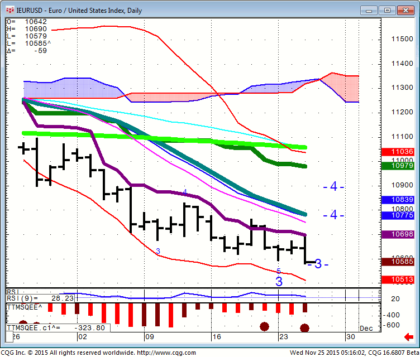Click the blue -3- label near last bar
The height and width of the screenshot is (357, 420).
point(318,264)
